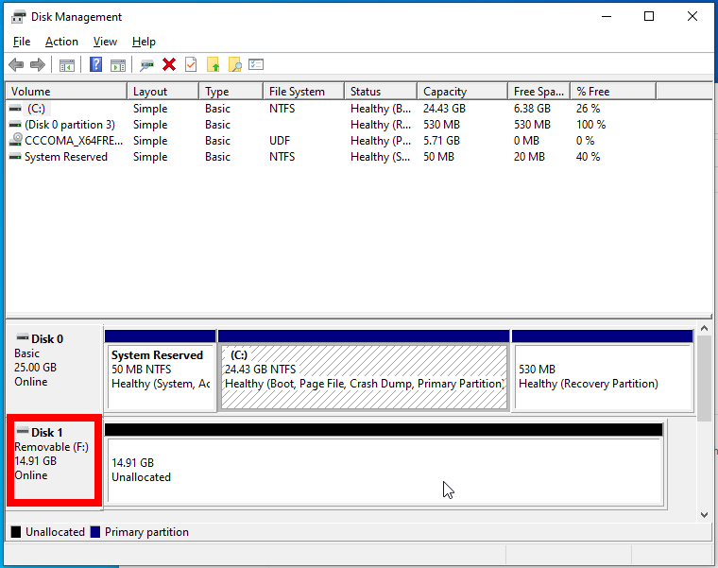Open the View menu
The width and height of the screenshot is (718, 568).
tap(105, 42)
